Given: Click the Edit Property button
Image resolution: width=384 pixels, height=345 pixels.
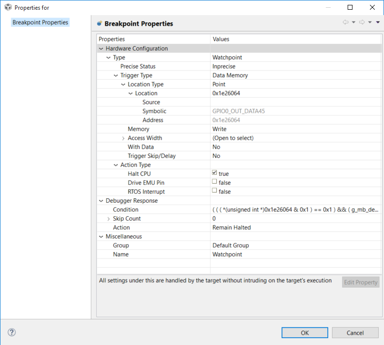Looking at the screenshot, I should [x=361, y=282].
